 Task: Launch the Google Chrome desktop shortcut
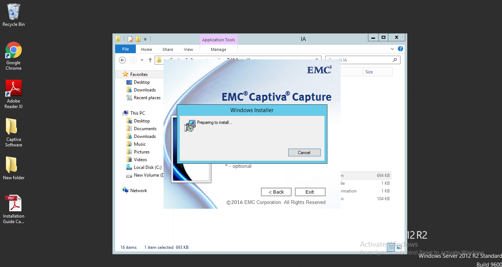(x=14, y=56)
